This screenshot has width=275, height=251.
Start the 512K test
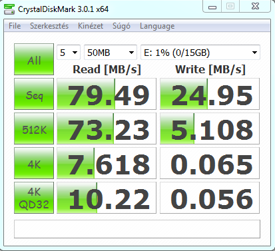[x=34, y=128]
